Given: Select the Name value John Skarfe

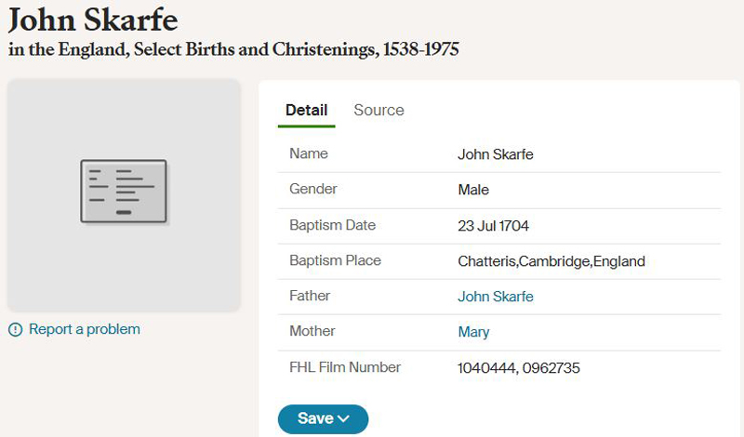Looking at the screenshot, I should 496,154.
